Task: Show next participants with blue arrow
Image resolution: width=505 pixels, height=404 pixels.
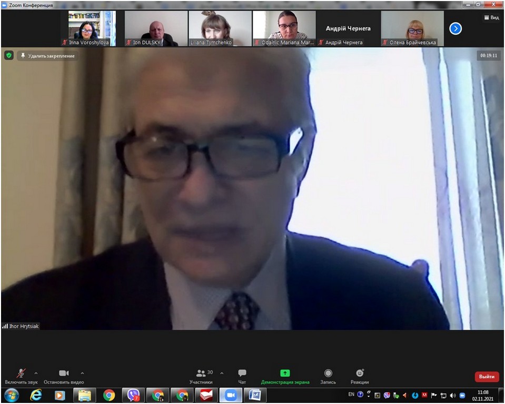Action: 456,28
